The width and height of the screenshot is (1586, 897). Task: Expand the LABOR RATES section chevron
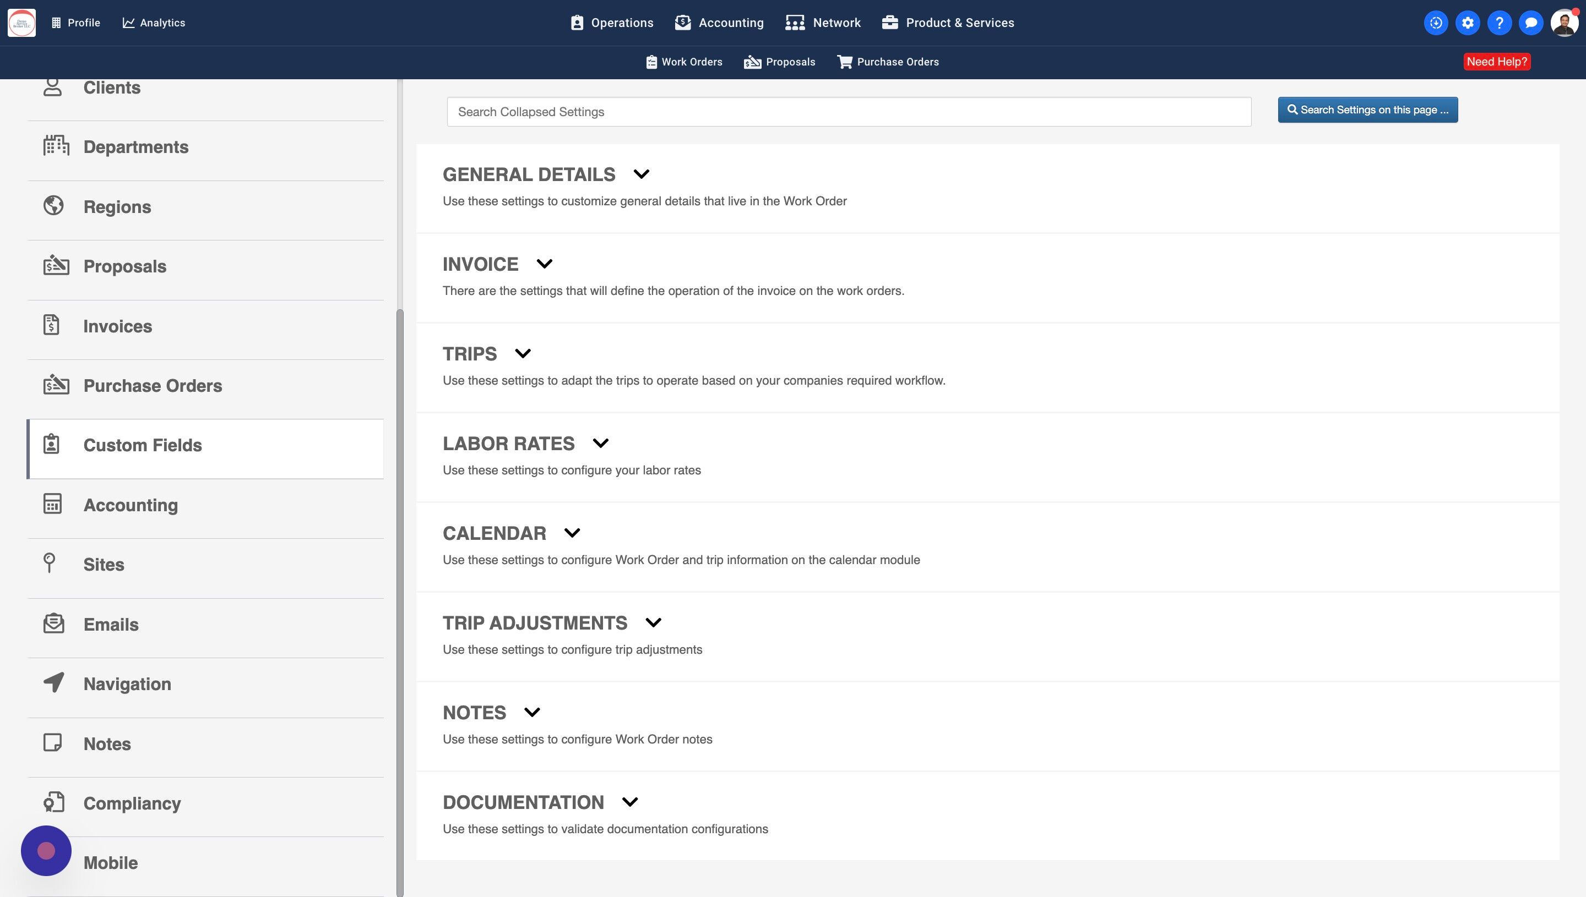[x=600, y=444]
